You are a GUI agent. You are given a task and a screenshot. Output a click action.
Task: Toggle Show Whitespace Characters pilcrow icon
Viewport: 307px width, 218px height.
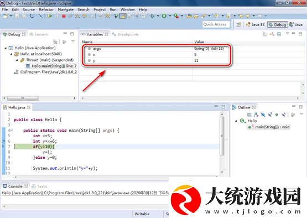coord(143,16)
